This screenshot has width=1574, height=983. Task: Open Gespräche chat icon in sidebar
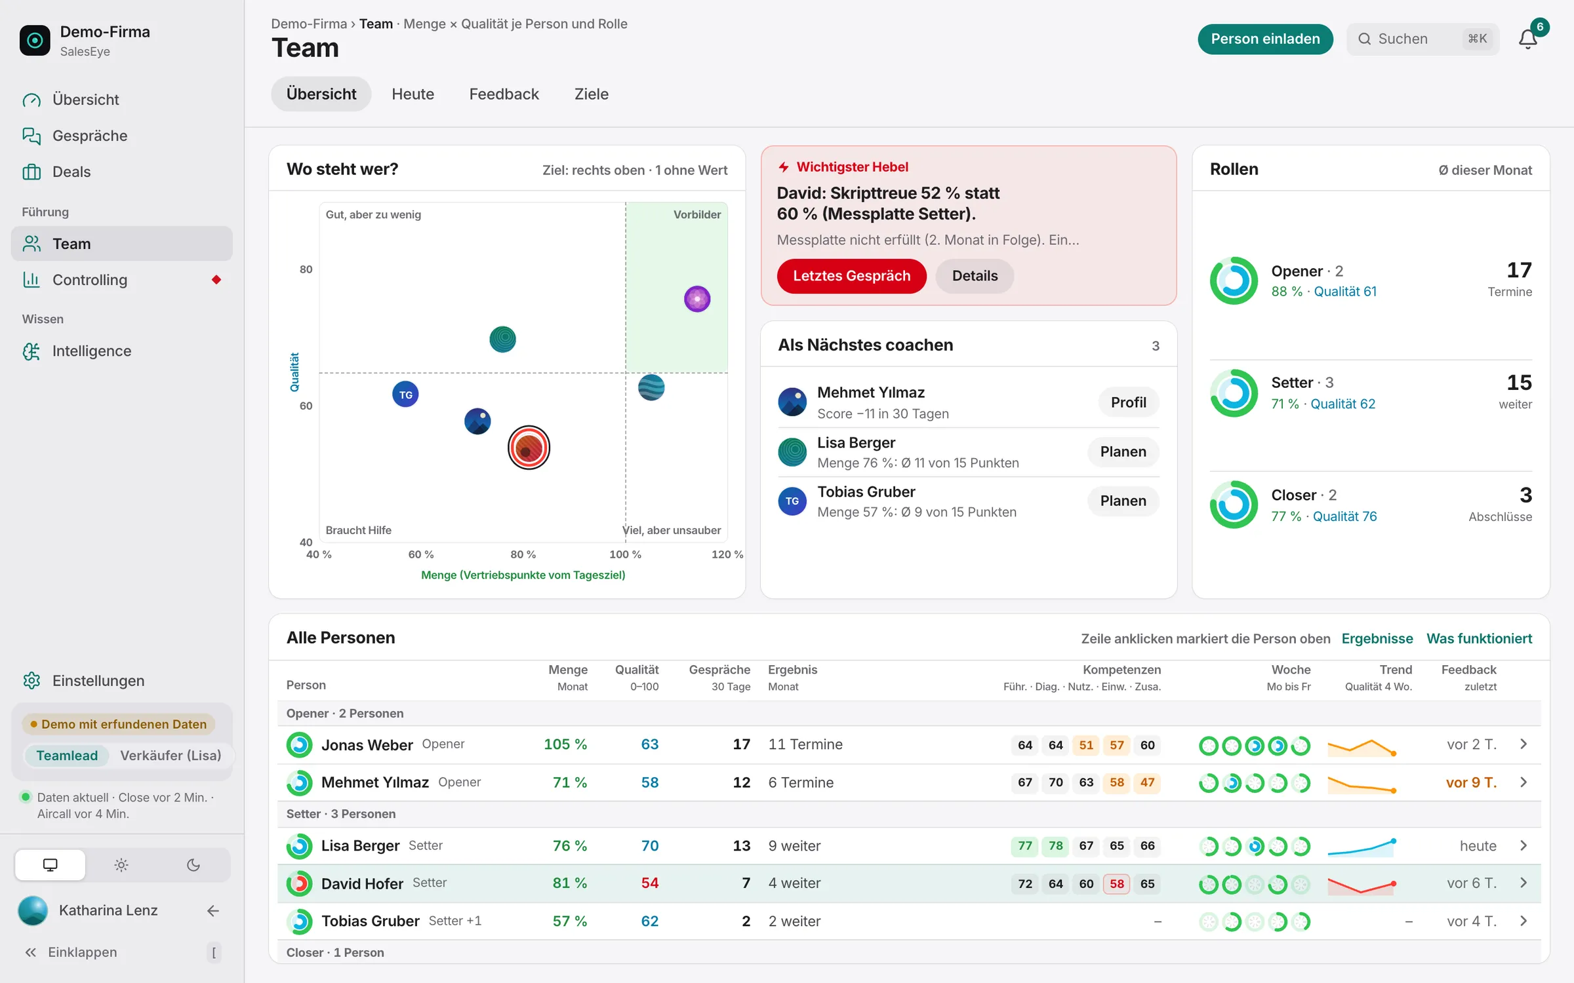[31, 136]
